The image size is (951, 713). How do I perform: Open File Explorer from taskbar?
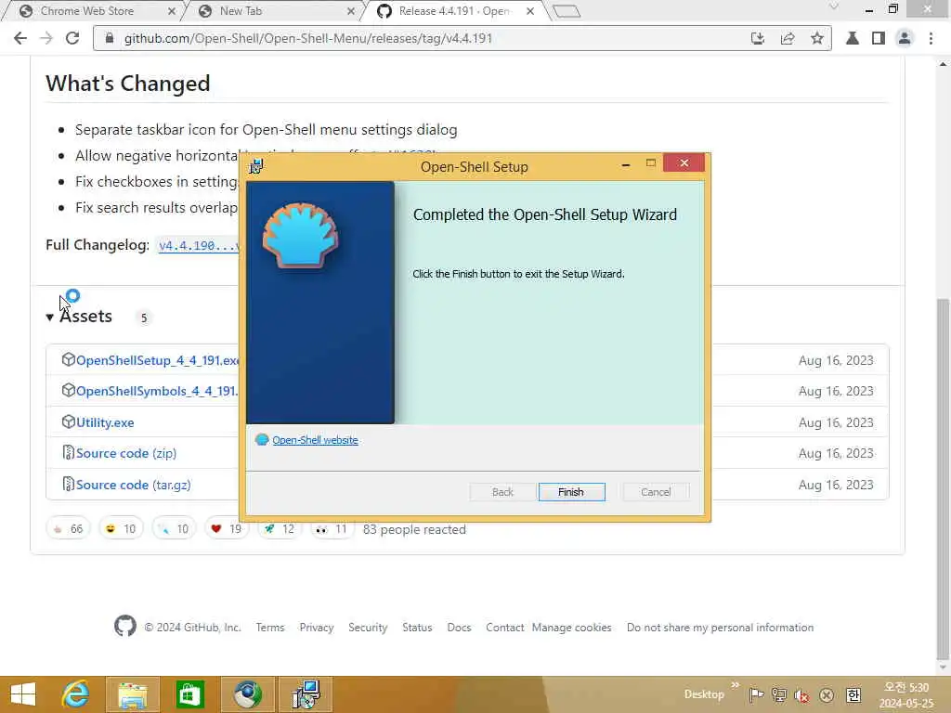[x=133, y=694]
